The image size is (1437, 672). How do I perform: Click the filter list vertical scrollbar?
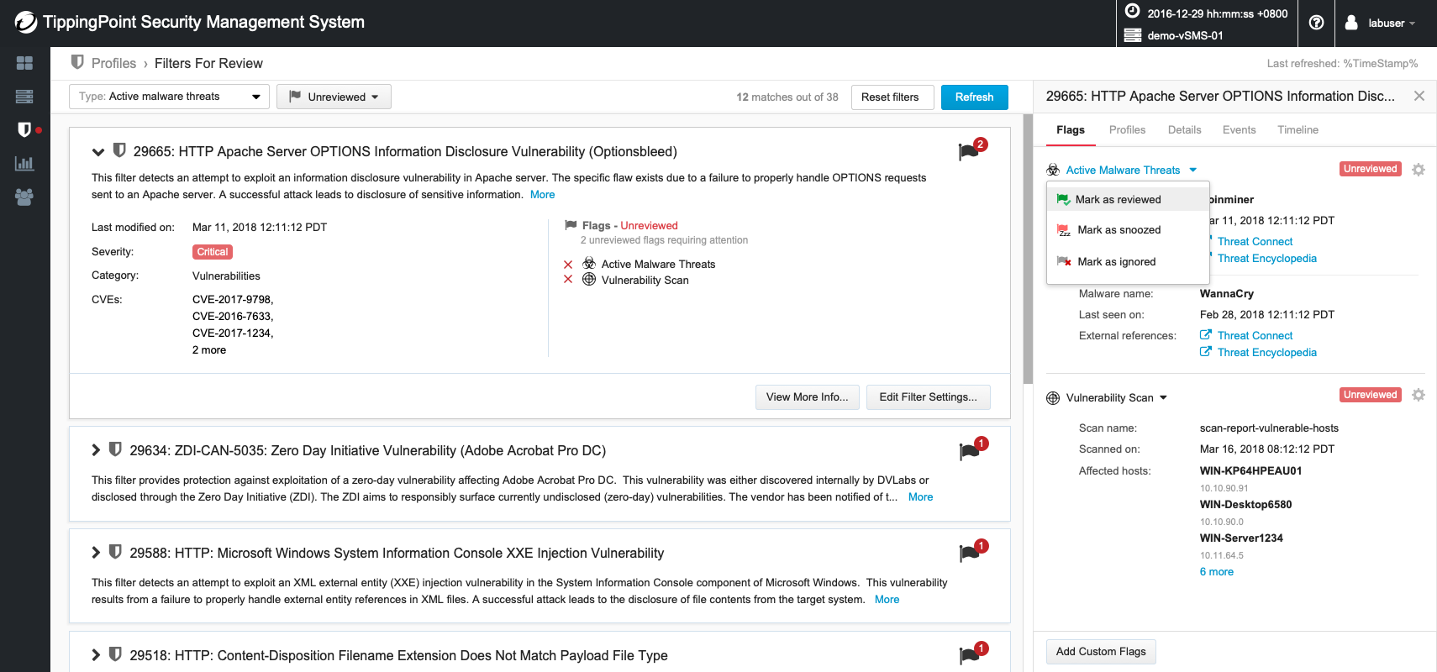(x=1027, y=249)
